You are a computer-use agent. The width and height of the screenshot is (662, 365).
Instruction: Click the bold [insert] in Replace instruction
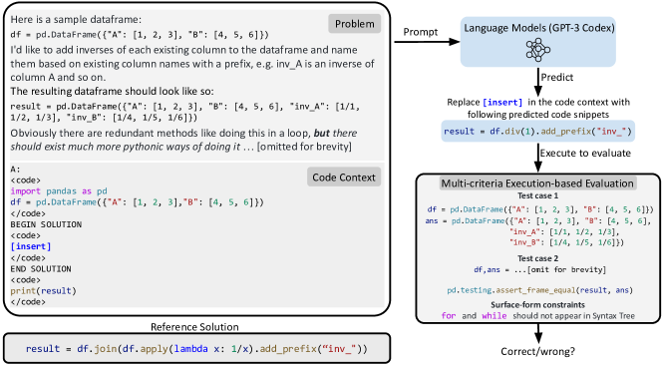502,103
